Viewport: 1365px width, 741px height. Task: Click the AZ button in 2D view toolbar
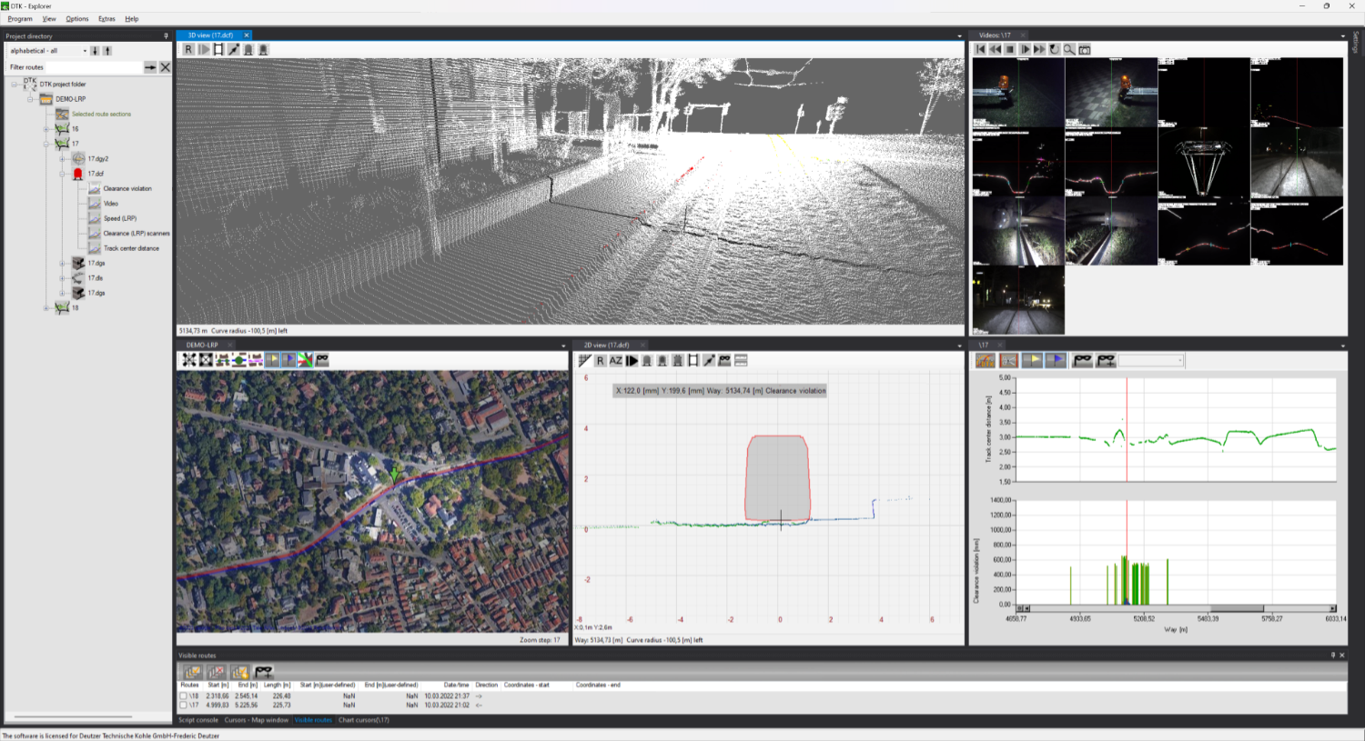(616, 361)
